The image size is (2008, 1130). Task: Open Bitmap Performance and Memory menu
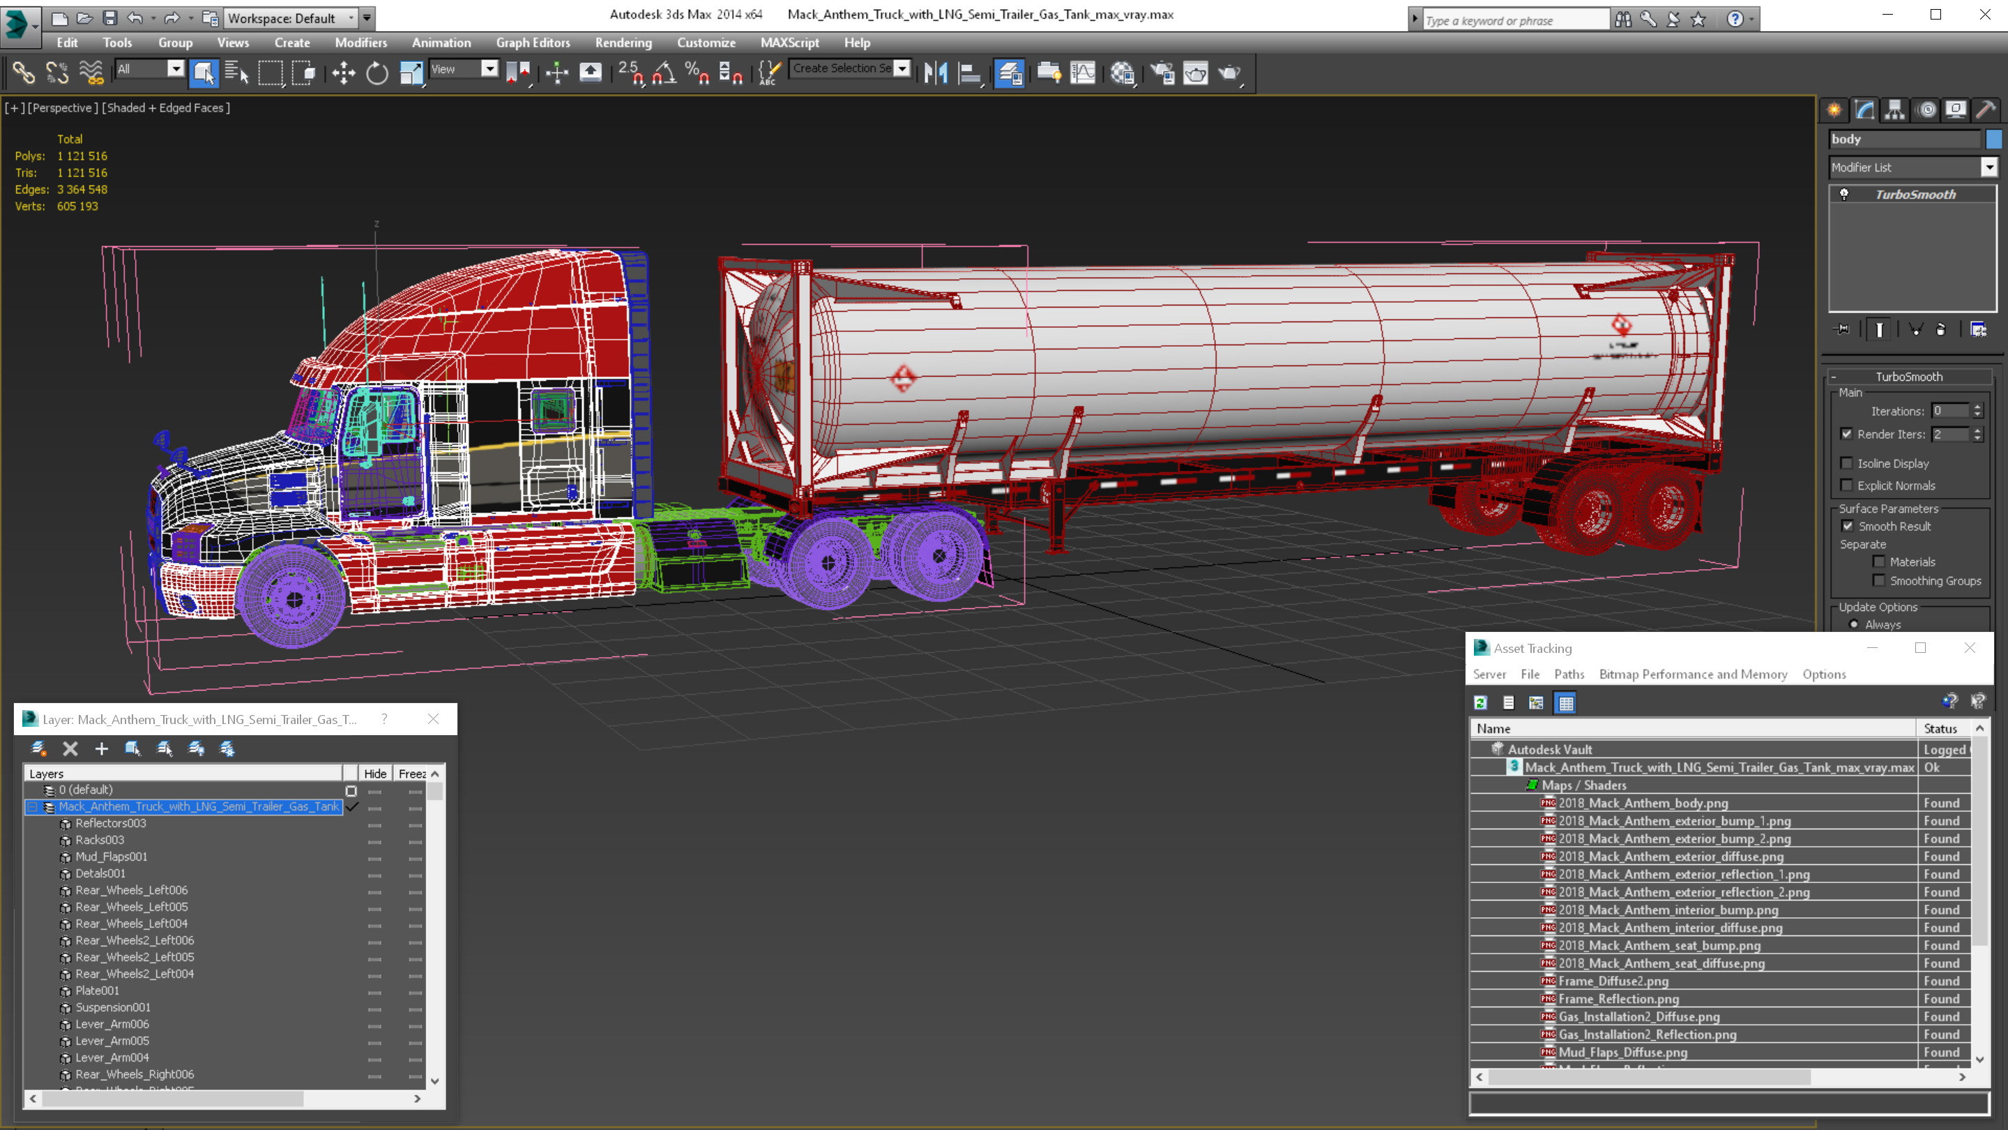click(1693, 674)
